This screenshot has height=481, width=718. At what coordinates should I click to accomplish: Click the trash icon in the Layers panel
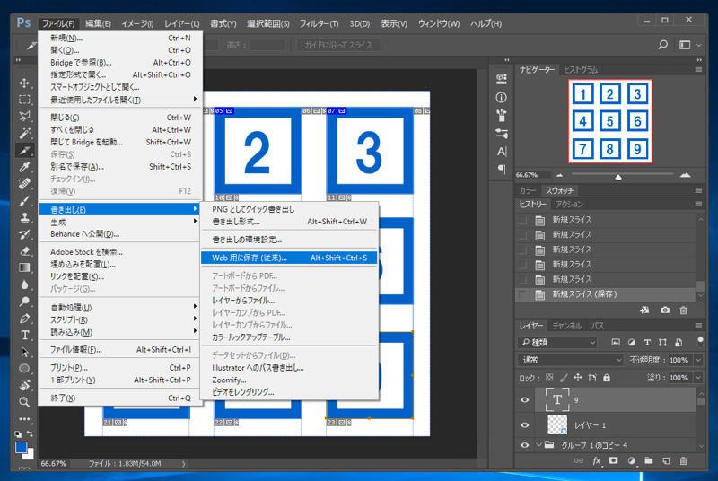pos(683,461)
